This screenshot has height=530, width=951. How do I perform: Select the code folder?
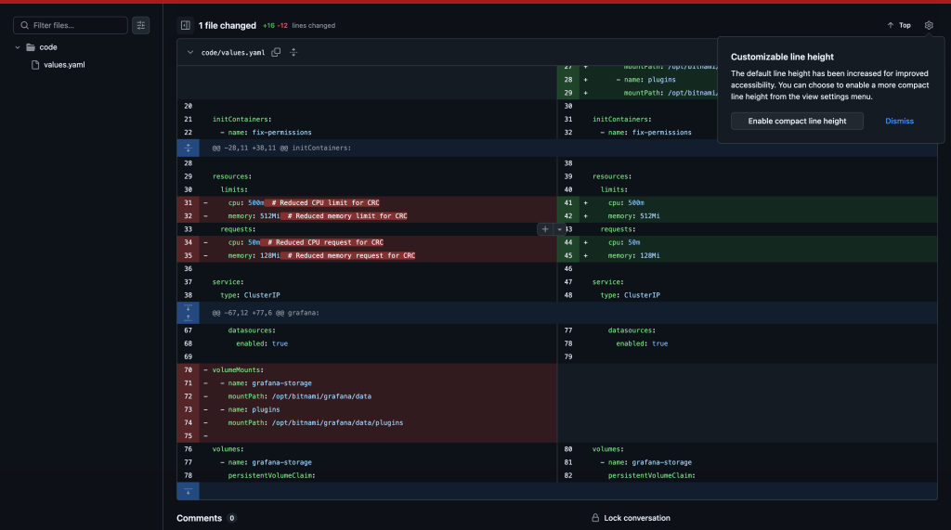(48, 47)
